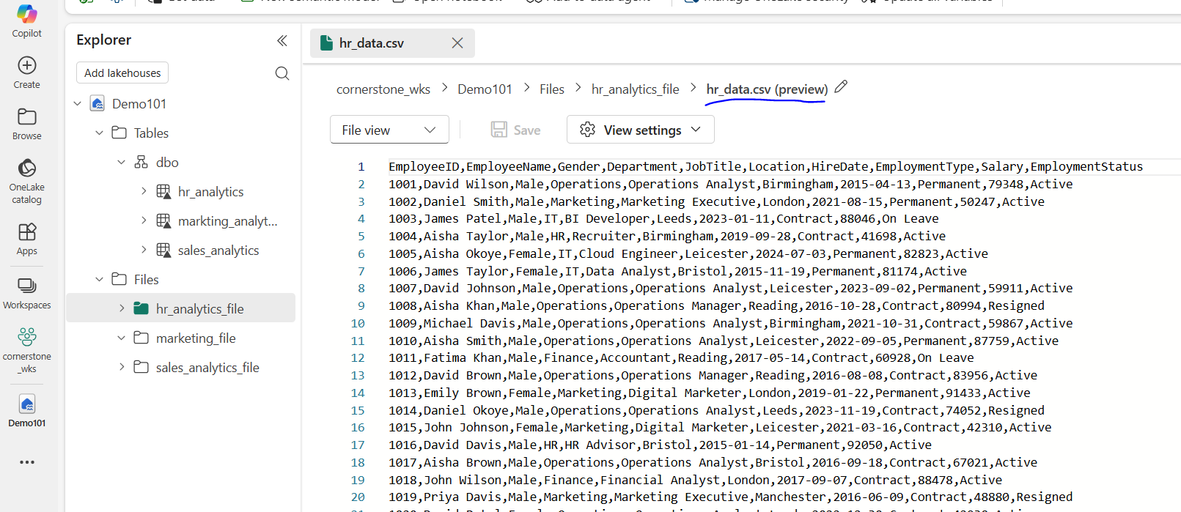Click the Save disk icon
The width and height of the screenshot is (1181, 512).
pyautogui.click(x=499, y=130)
